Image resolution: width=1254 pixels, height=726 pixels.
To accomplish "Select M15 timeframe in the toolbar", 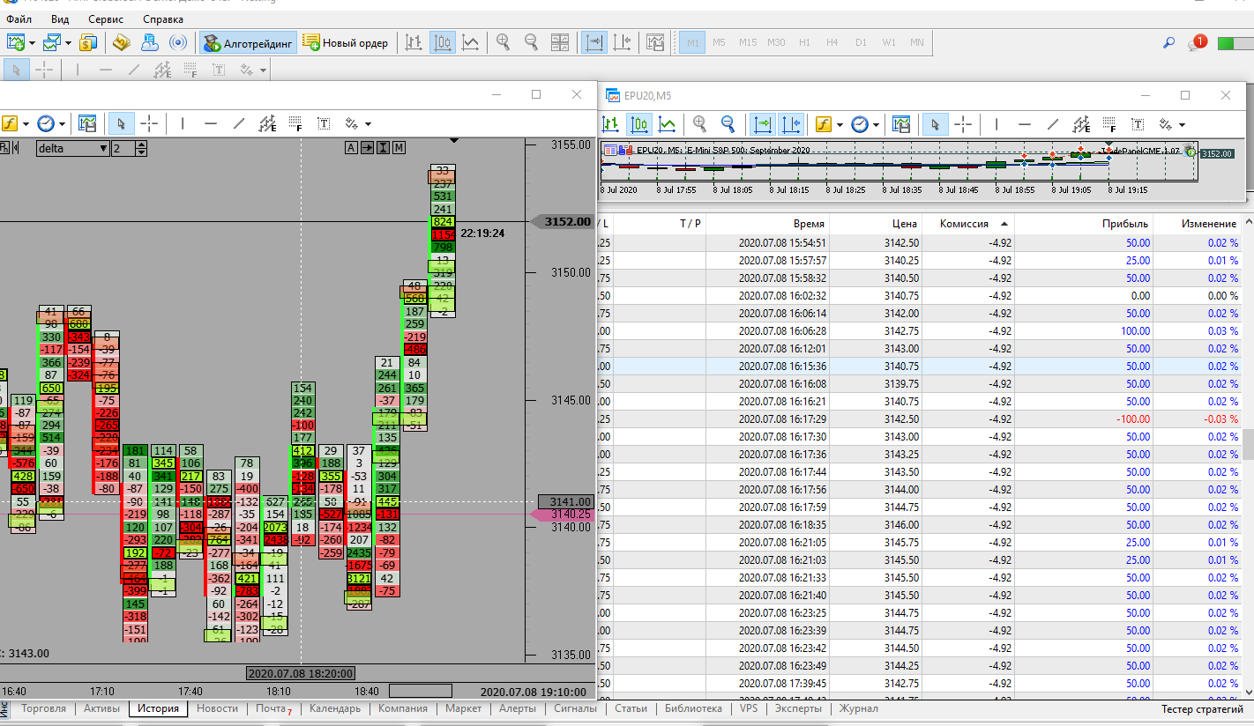I will point(747,42).
